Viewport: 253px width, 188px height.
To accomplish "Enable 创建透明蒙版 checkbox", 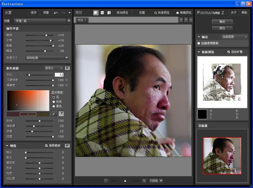I will click(199, 43).
